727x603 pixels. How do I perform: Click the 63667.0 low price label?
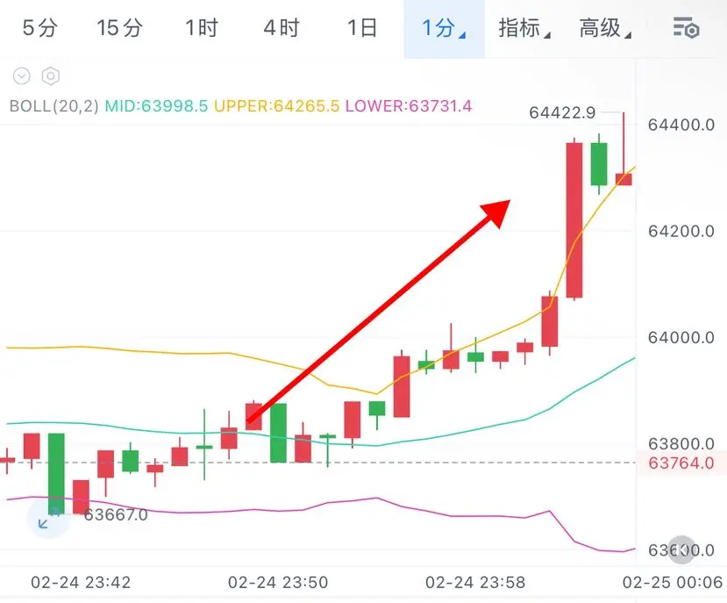116,515
